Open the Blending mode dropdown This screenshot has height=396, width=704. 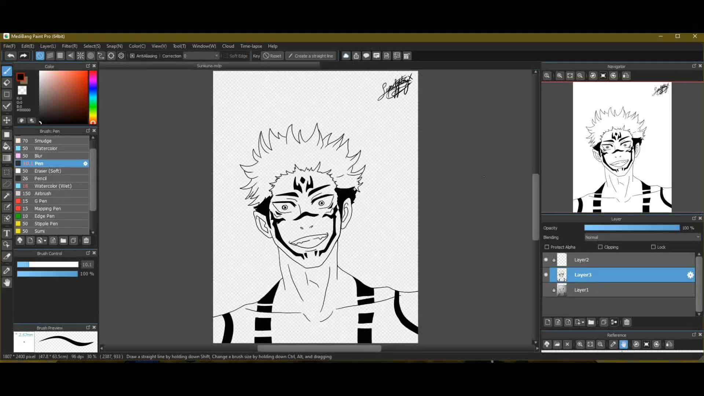point(642,238)
